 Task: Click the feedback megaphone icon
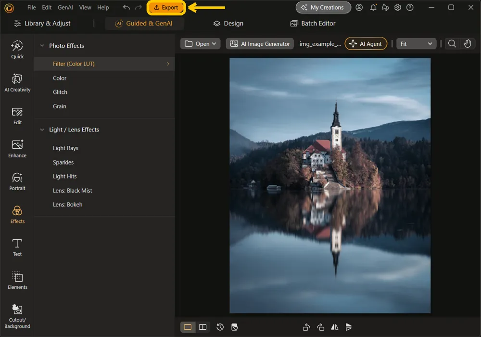(385, 7)
